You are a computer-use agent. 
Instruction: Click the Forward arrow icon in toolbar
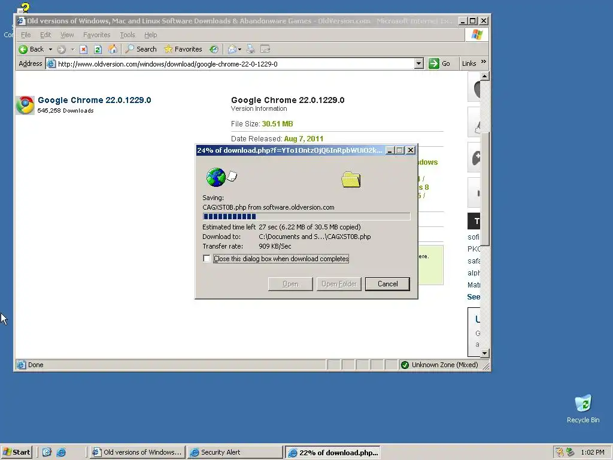coord(61,49)
